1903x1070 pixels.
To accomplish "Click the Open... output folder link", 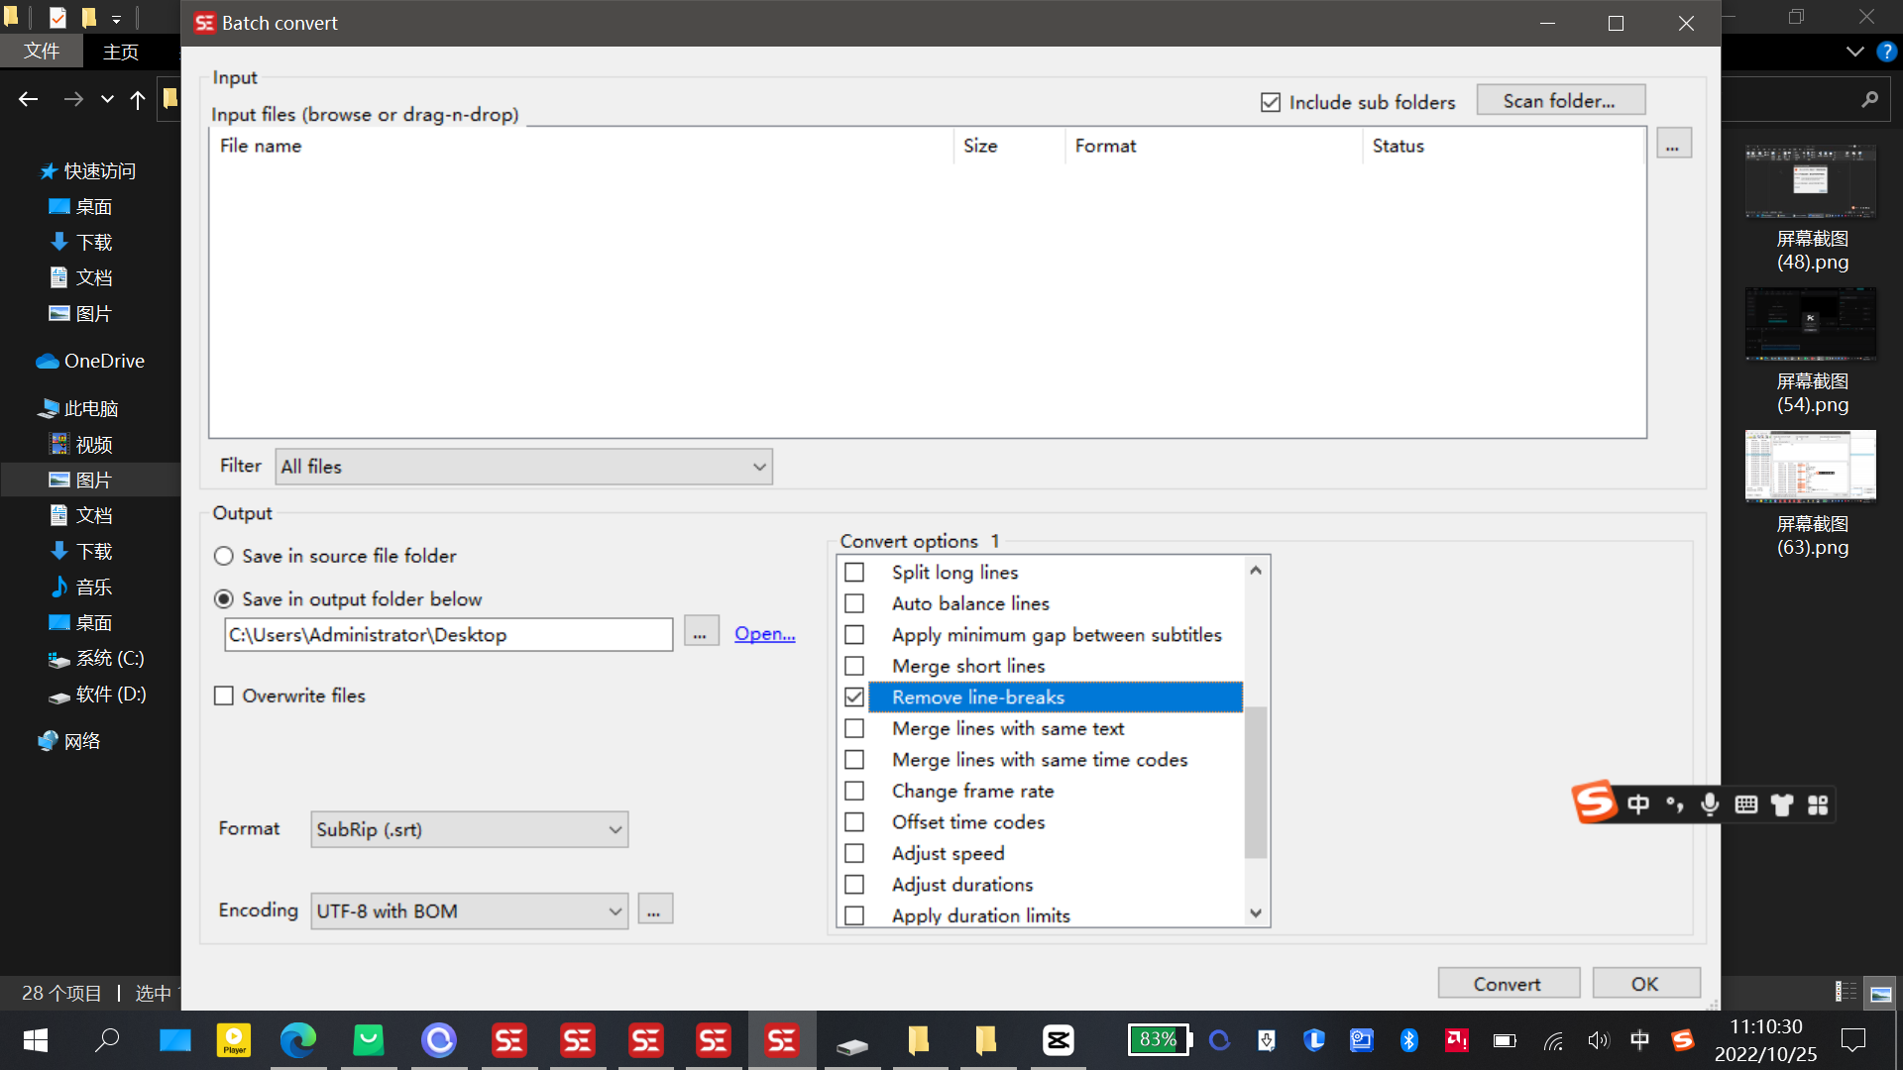I will pos(764,633).
